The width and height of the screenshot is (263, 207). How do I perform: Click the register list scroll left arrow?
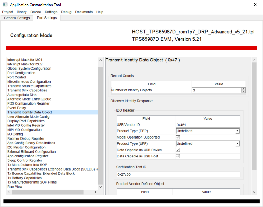pyautogui.click(x=9, y=192)
